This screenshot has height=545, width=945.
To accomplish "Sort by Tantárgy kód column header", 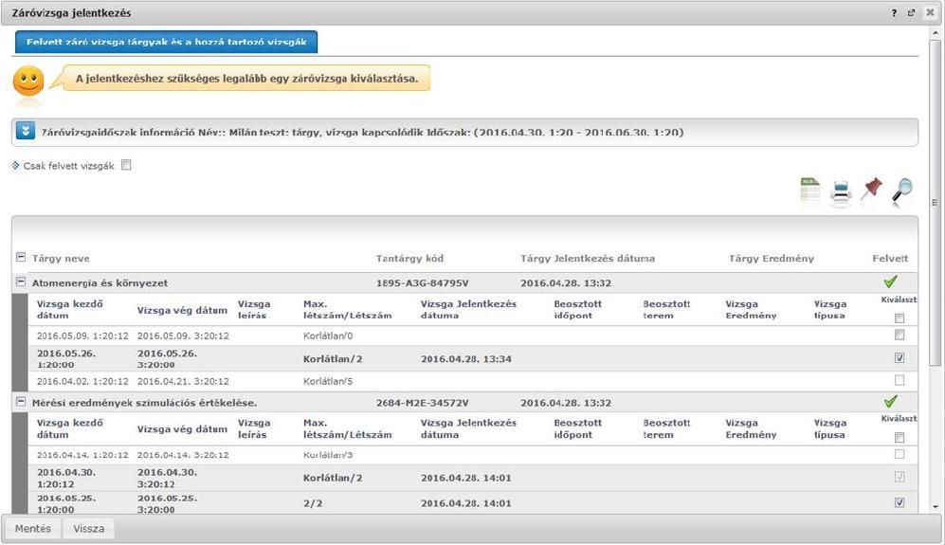I will pyautogui.click(x=409, y=258).
